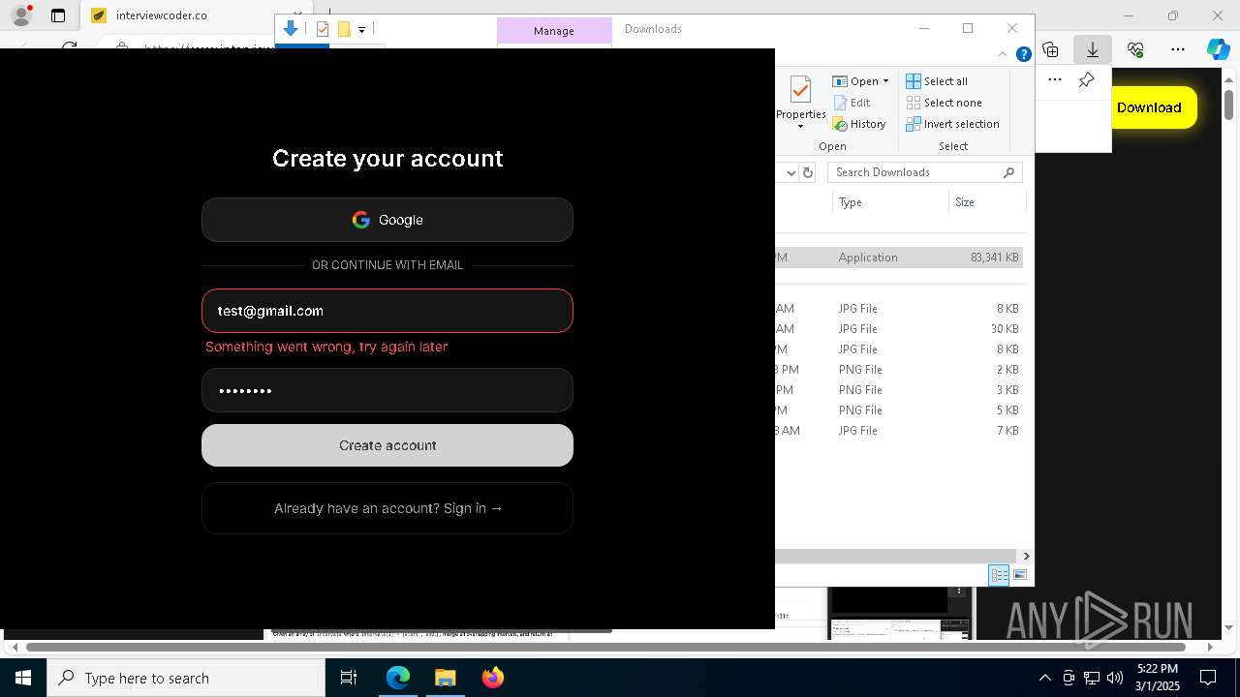The width and height of the screenshot is (1240, 697).
Task: Click the Properties icon in the Explorer ribbon
Action: click(800, 92)
